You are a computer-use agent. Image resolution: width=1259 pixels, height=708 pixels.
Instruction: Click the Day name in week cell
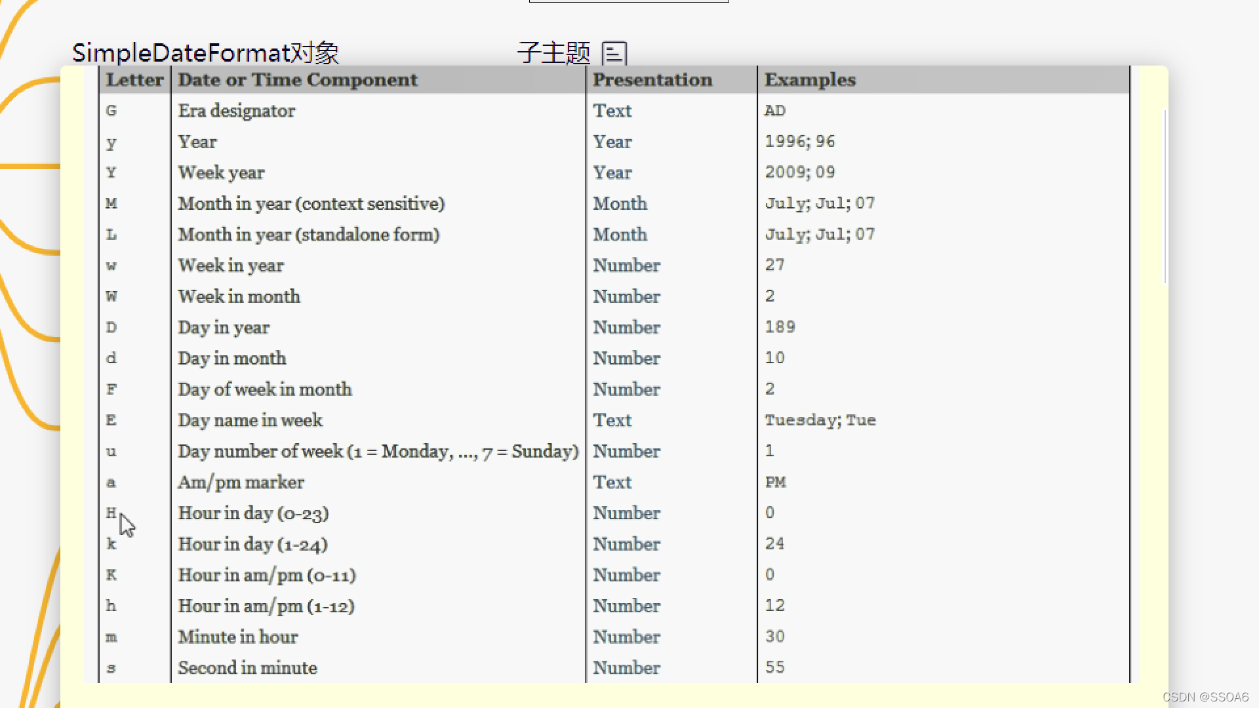click(250, 420)
